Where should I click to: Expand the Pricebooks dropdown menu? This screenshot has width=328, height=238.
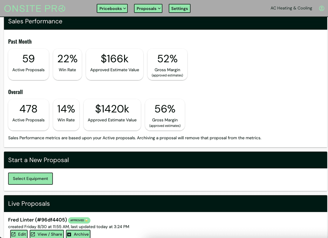point(112,8)
